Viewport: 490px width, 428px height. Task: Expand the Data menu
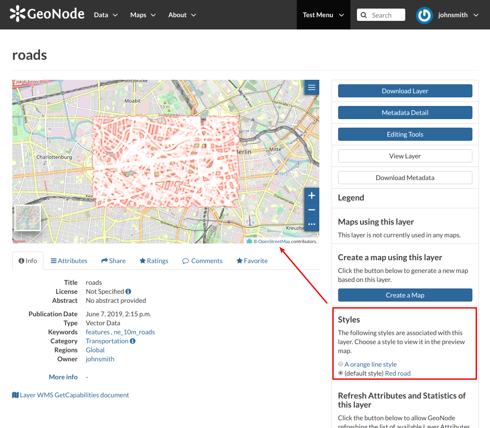pyautogui.click(x=106, y=15)
